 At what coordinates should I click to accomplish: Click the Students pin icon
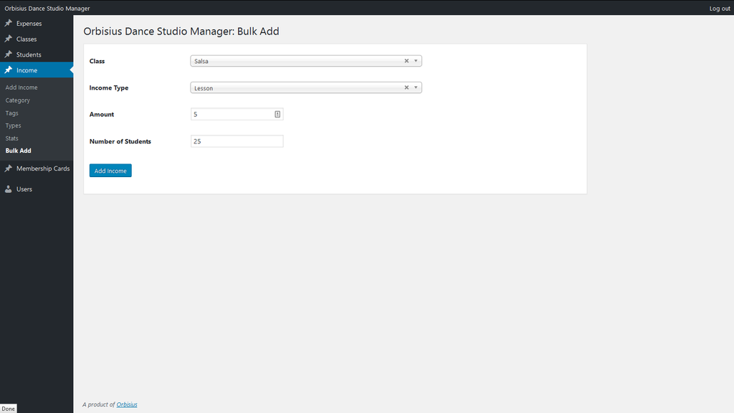point(9,54)
